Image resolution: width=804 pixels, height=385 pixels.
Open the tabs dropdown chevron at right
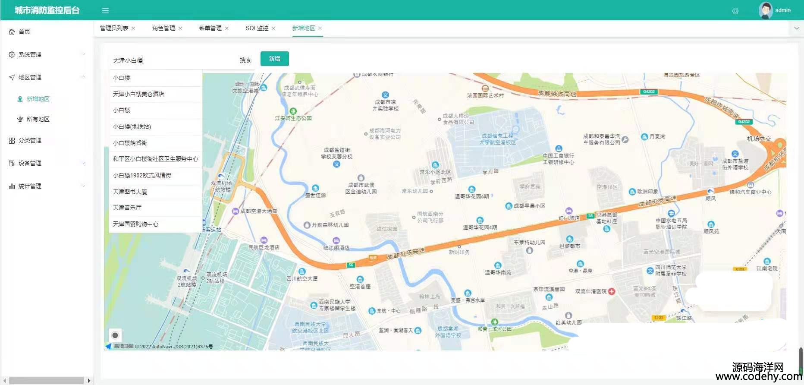pos(796,28)
